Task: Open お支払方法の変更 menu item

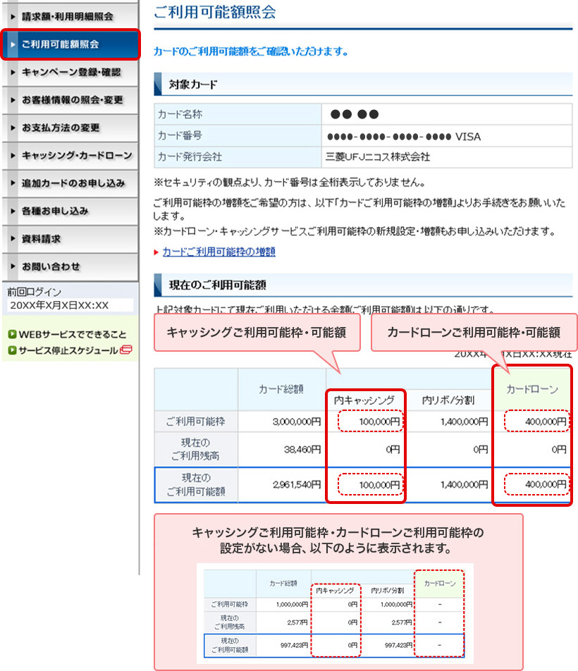Action: (61, 128)
